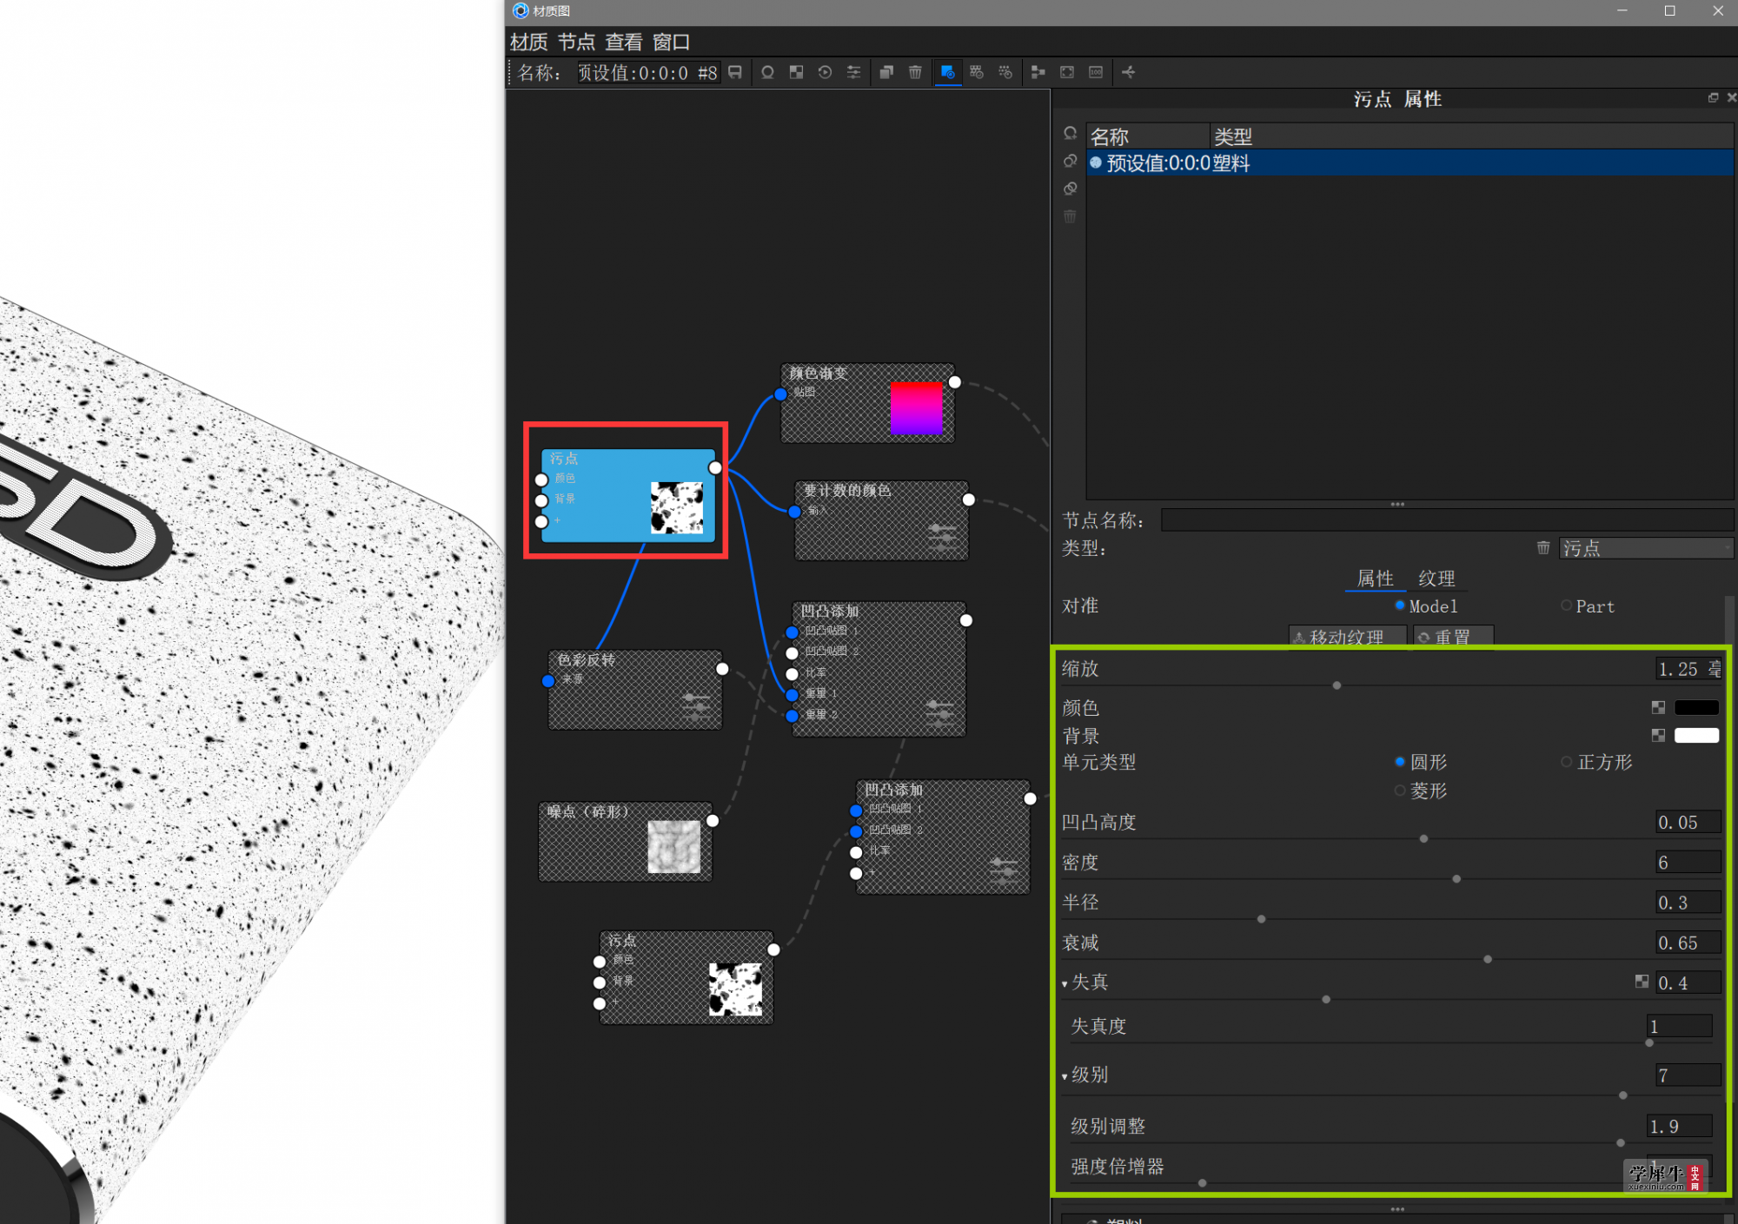The image size is (1738, 1224).
Task: Switch to the 纹理 tab
Action: click(x=1436, y=579)
